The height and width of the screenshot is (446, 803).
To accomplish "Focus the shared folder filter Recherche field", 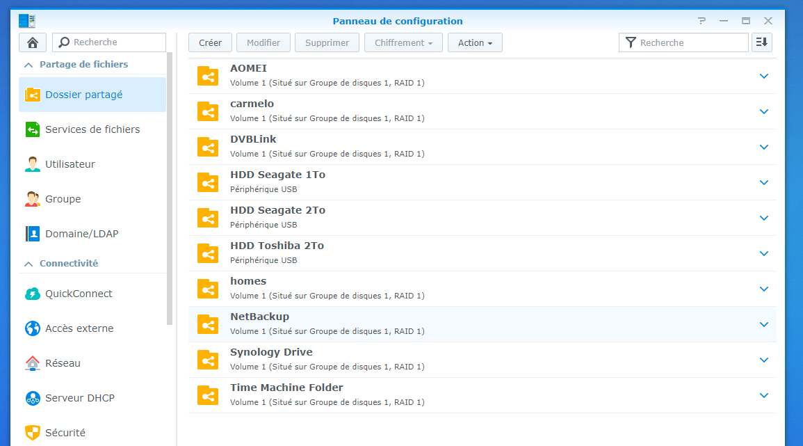I will [683, 42].
